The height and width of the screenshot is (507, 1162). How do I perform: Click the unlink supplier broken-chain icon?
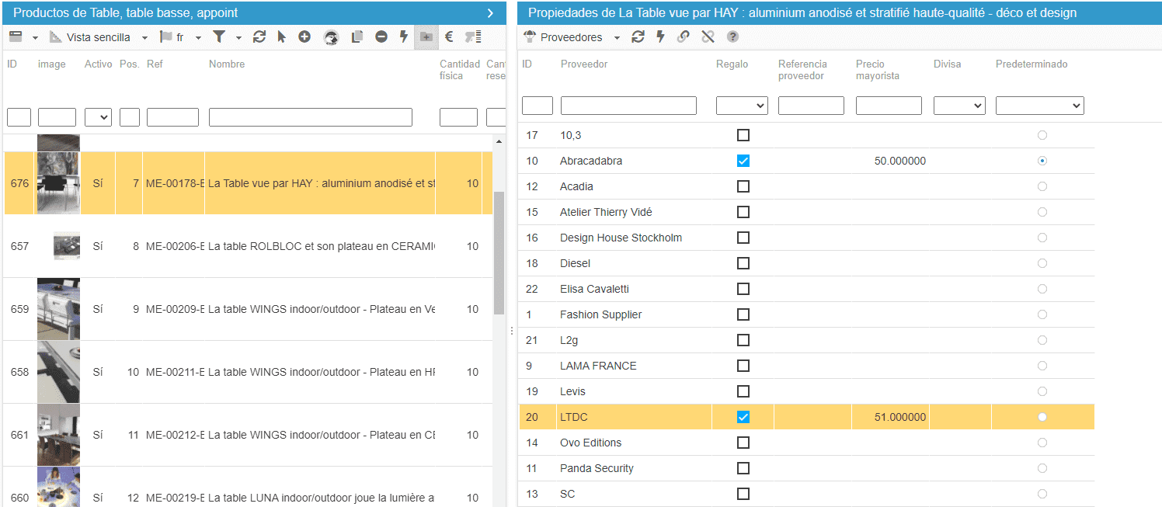pos(708,37)
